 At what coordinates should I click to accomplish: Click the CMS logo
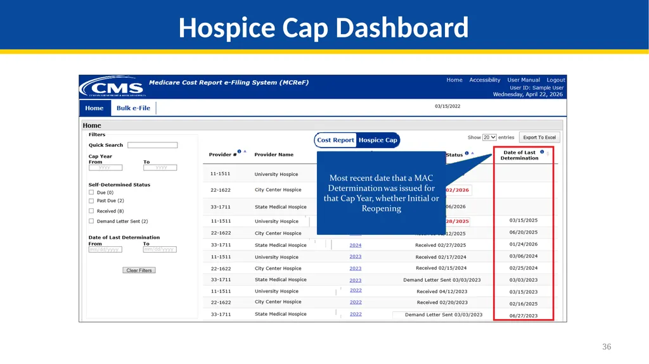(113, 87)
